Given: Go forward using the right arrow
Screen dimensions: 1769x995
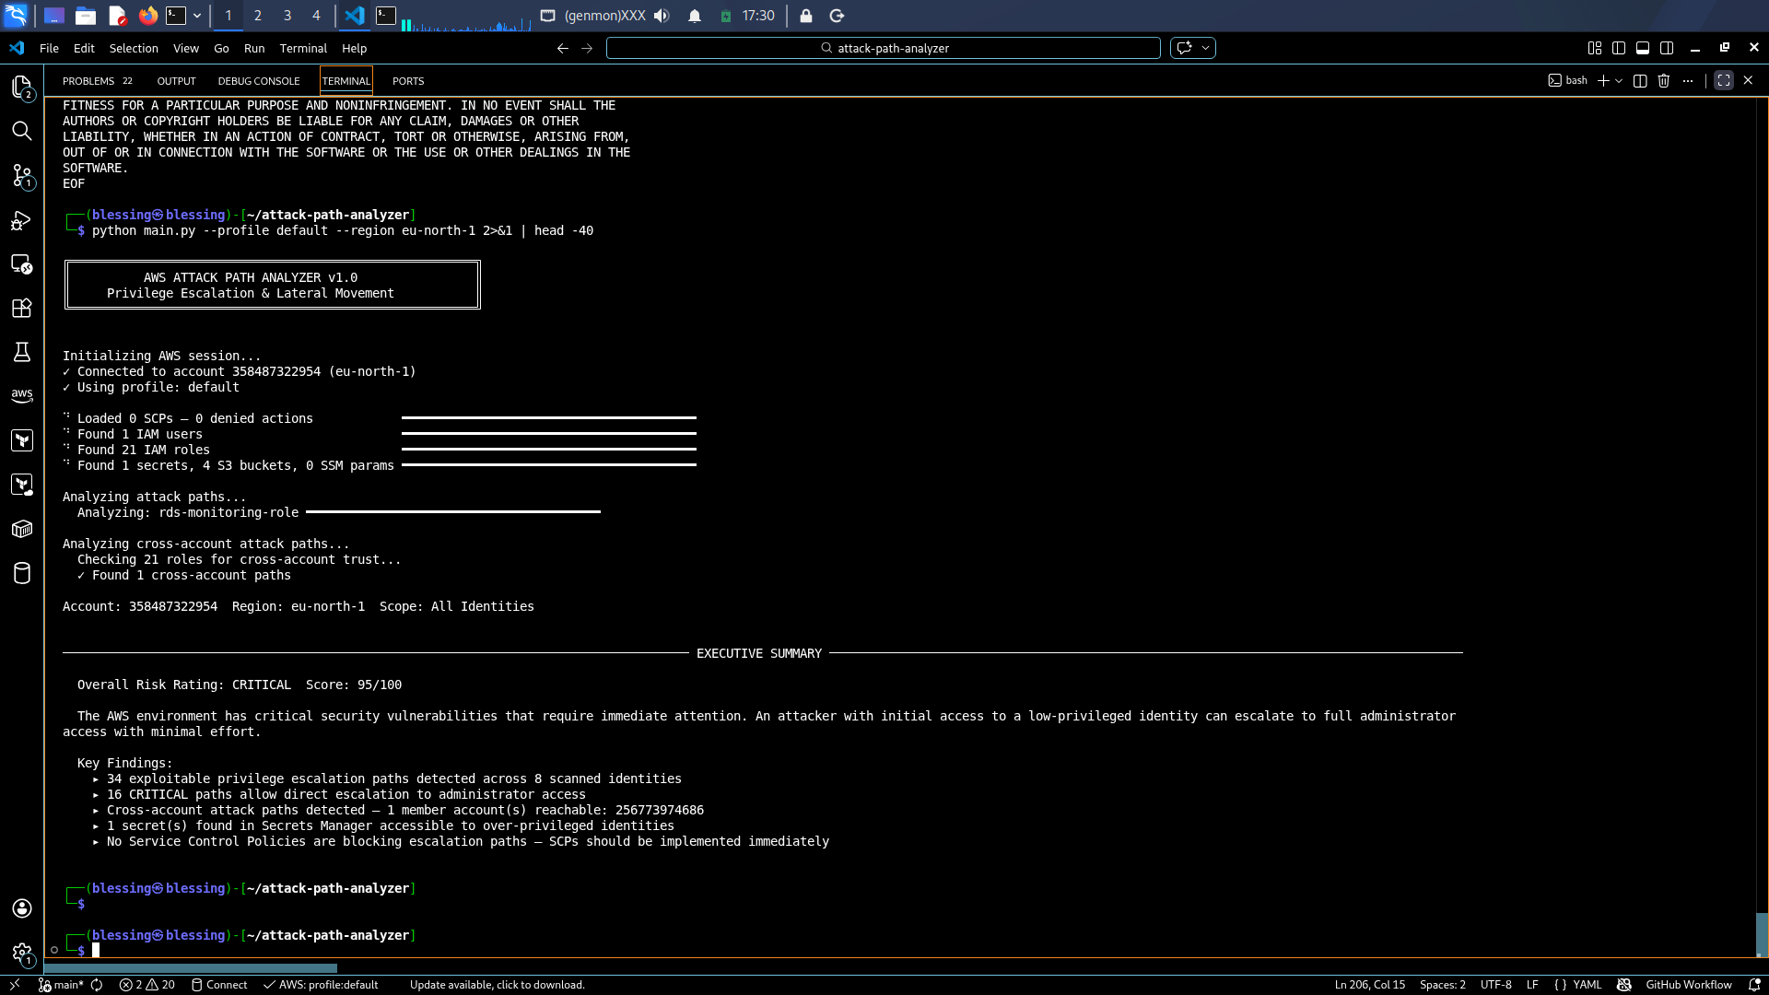Looking at the screenshot, I should click(x=587, y=48).
